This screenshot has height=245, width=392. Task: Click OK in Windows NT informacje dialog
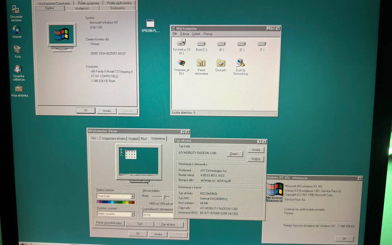344,238
